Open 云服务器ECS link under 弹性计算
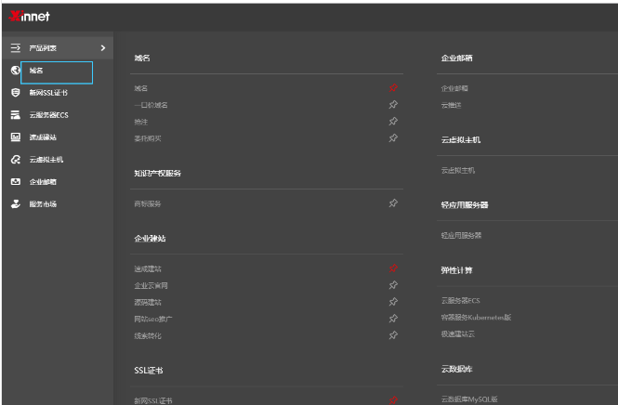This screenshot has height=405, width=618. (x=460, y=301)
